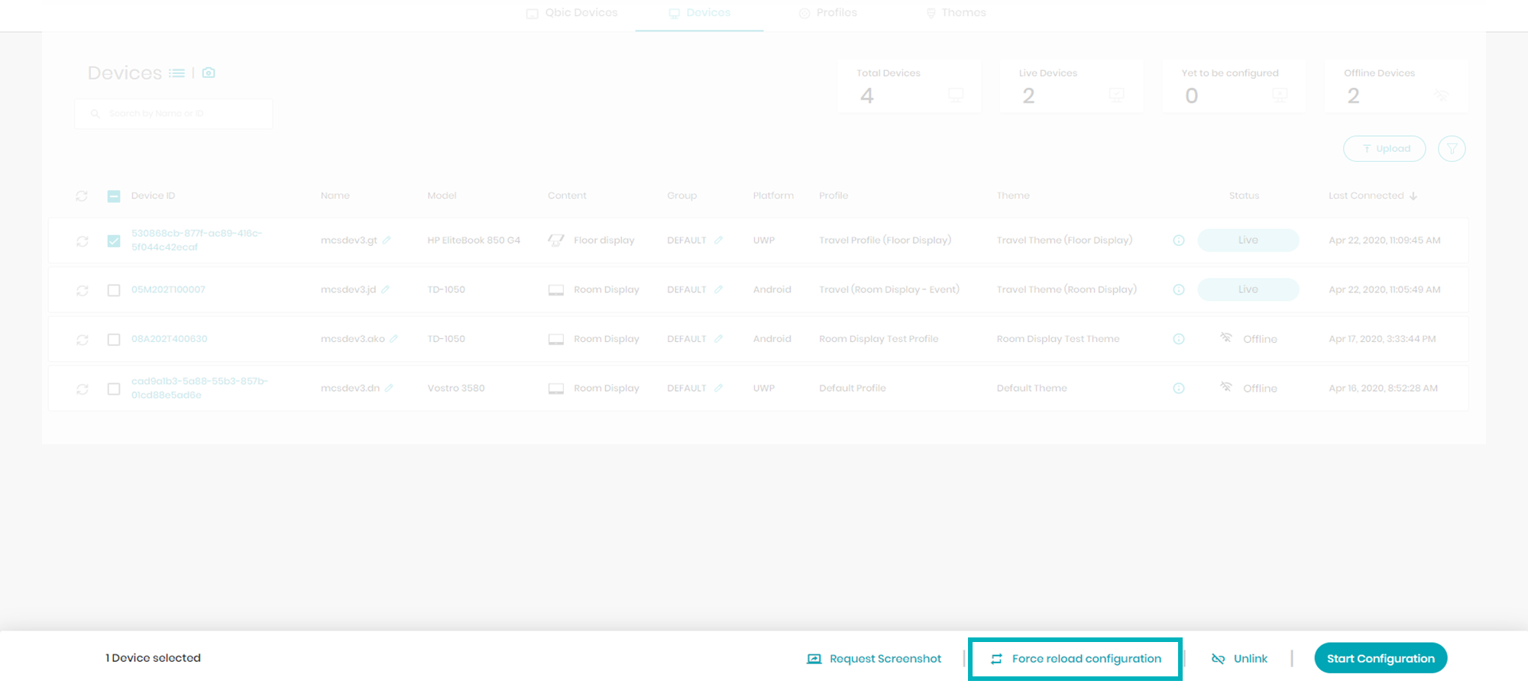The height and width of the screenshot is (684, 1528).
Task: Click the Start Configuration button
Action: [x=1381, y=658]
